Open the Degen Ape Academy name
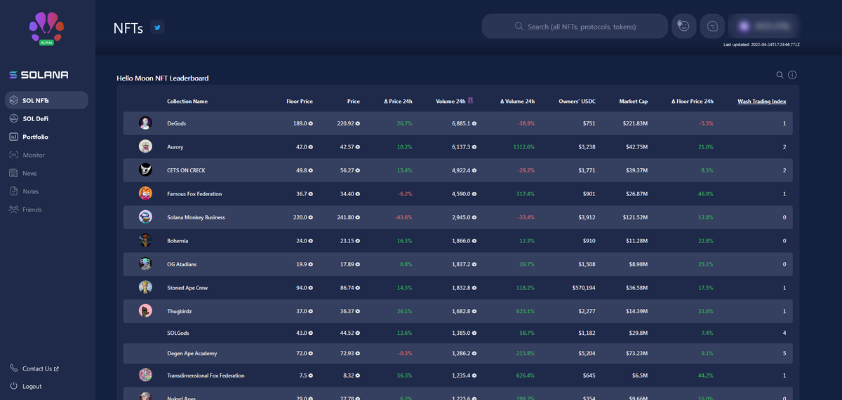842x400 pixels. click(x=192, y=354)
